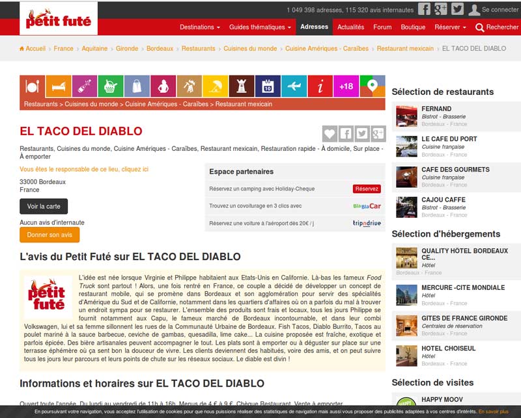The width and height of the screenshot is (521, 418).
Task: Select the red information icon
Action: 320,86
